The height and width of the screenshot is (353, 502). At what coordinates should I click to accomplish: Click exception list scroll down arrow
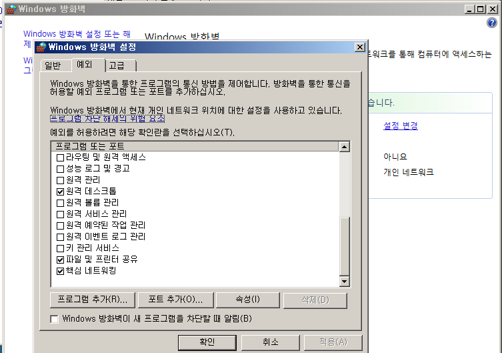click(344, 281)
